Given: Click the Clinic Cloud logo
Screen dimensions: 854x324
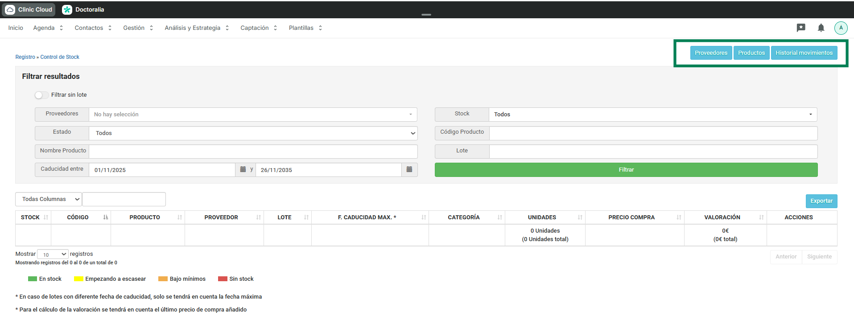Looking at the screenshot, I should [x=29, y=9].
